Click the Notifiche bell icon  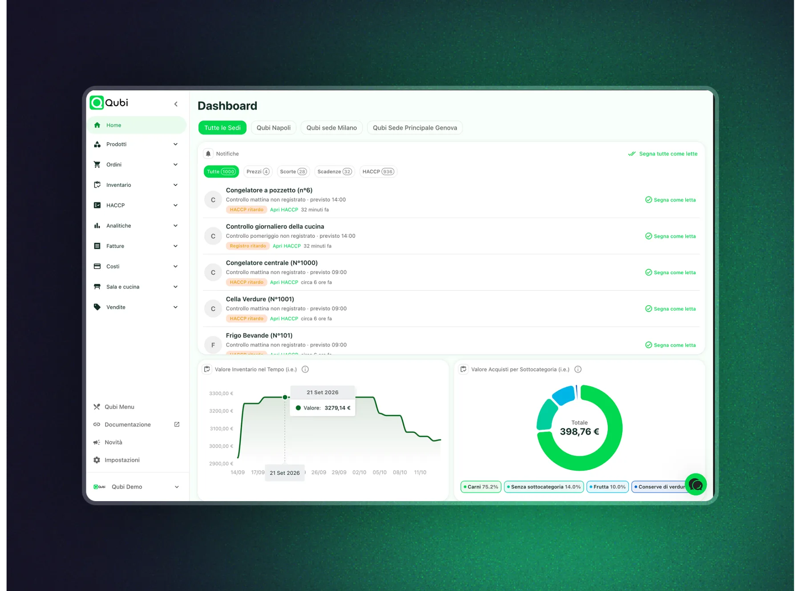point(208,154)
